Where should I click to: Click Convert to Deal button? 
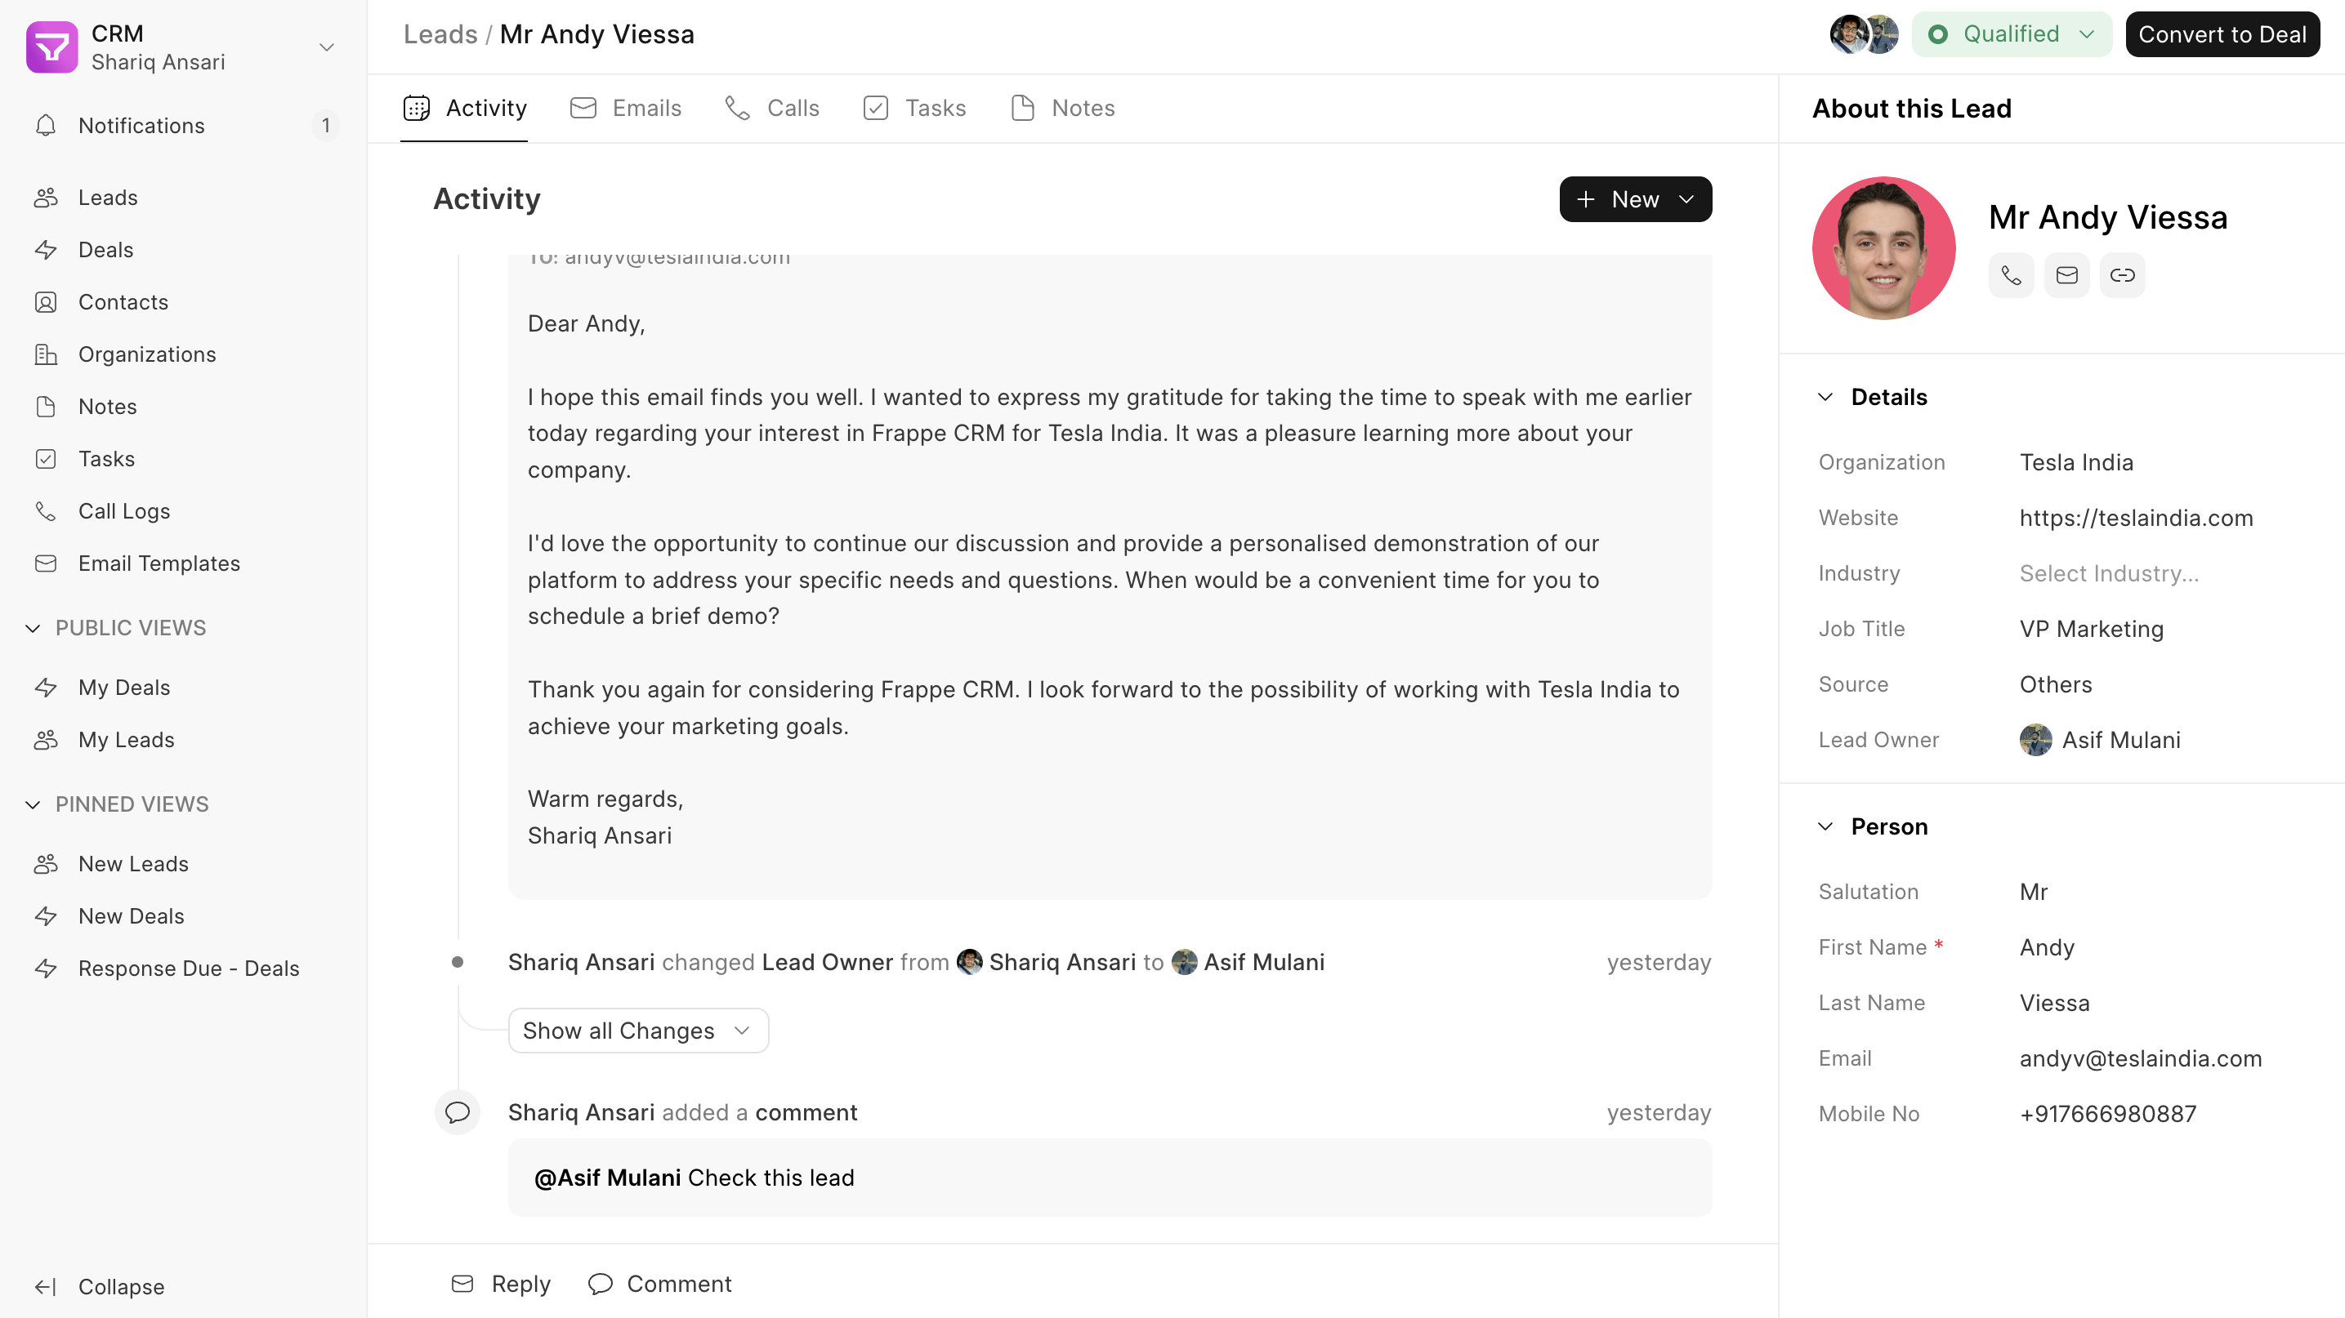point(2222,34)
